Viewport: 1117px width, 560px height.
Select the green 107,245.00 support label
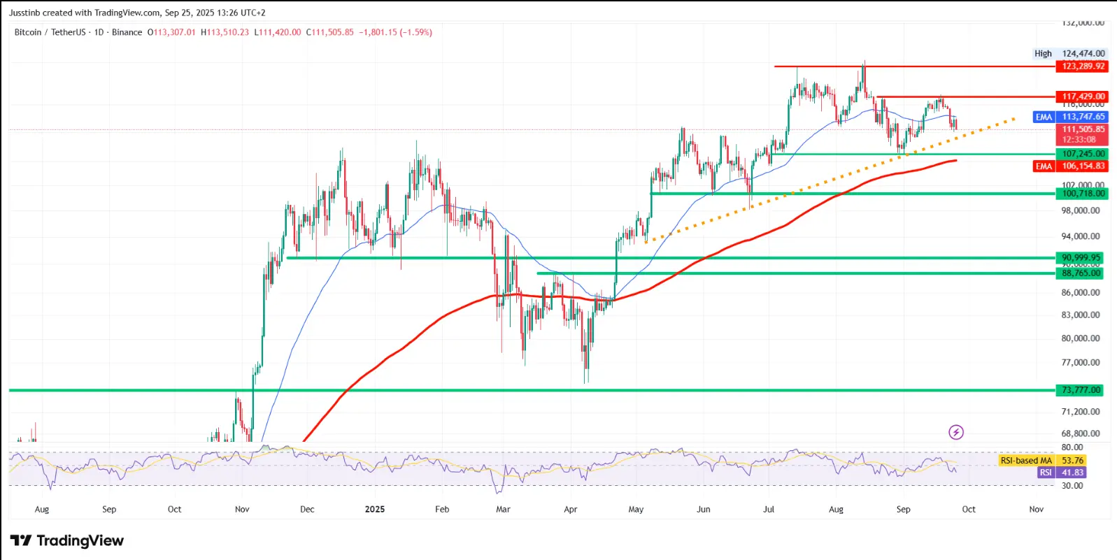(1083, 154)
